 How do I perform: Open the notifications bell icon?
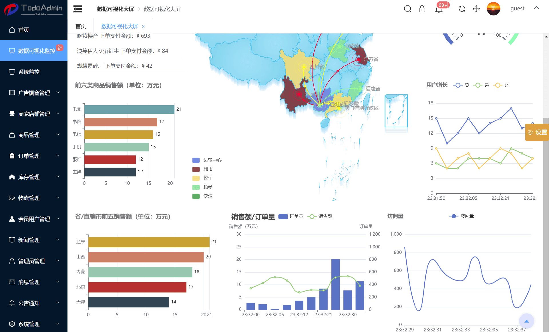[439, 9]
